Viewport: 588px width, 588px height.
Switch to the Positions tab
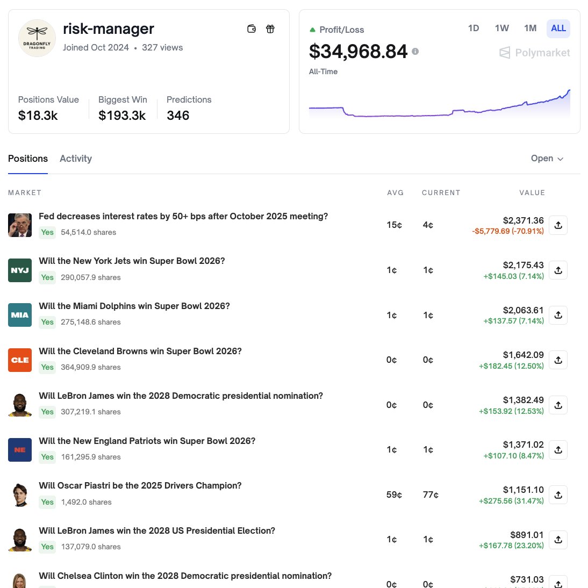(x=28, y=159)
